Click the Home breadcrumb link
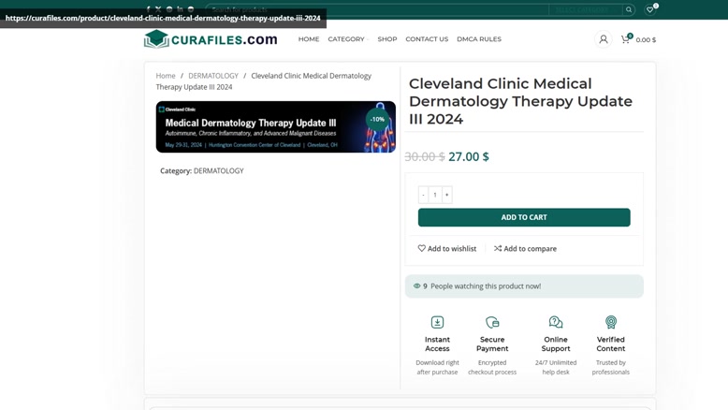728x410 pixels. [x=166, y=76]
